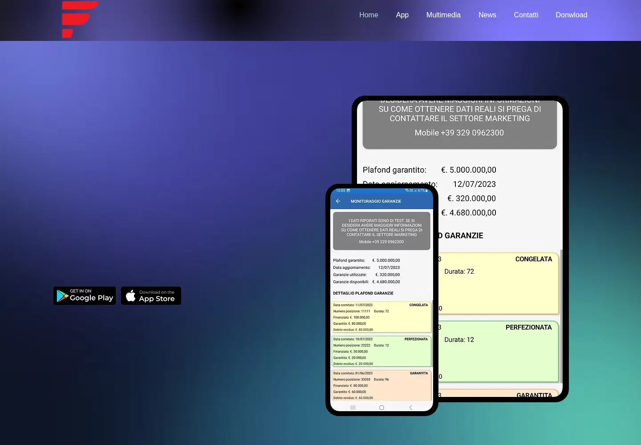Click the Get it on Google Play badge

tap(85, 295)
